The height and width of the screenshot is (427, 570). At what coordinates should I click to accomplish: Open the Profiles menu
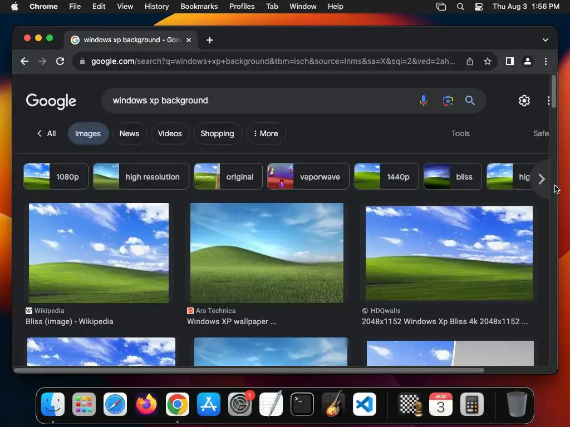[242, 7]
